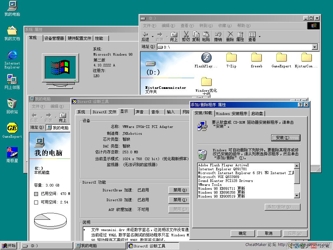Image resolution: width=333 pixels, height=250 pixels.
Task: Switch to the 设备管理器 (Device Manager) tab
Action: pyautogui.click(x=54, y=38)
